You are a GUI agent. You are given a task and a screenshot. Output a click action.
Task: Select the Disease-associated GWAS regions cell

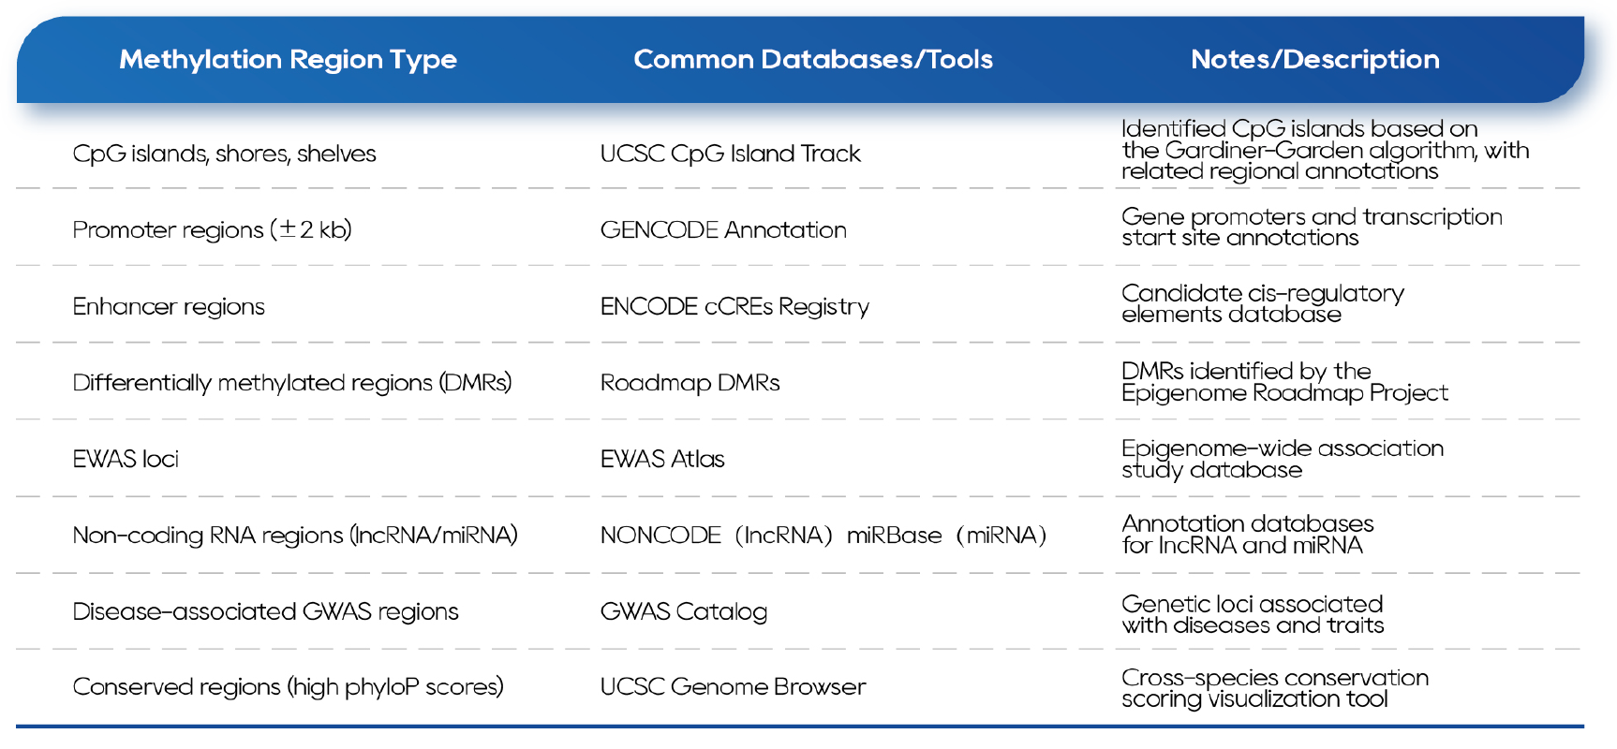pos(265,611)
